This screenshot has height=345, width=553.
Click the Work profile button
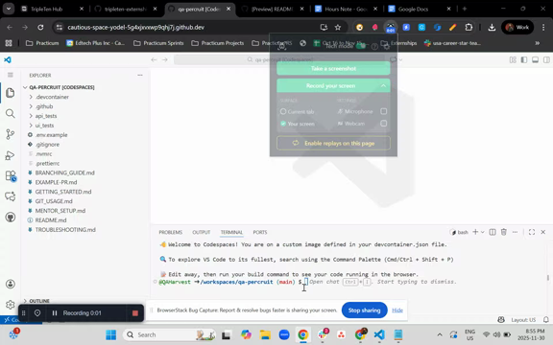(x=517, y=27)
